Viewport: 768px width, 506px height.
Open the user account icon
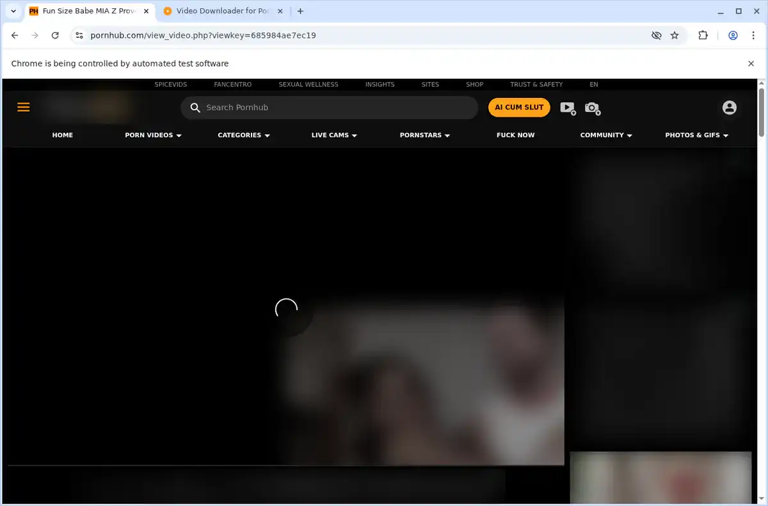tap(730, 108)
